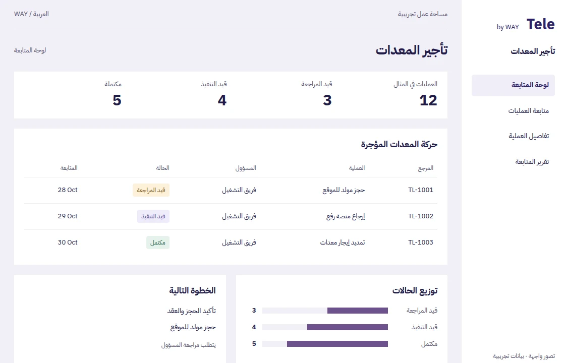Click the green مكتمل status badge

[x=158, y=243]
